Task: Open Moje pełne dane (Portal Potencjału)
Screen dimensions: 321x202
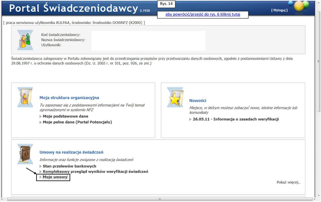Action: 77,122
